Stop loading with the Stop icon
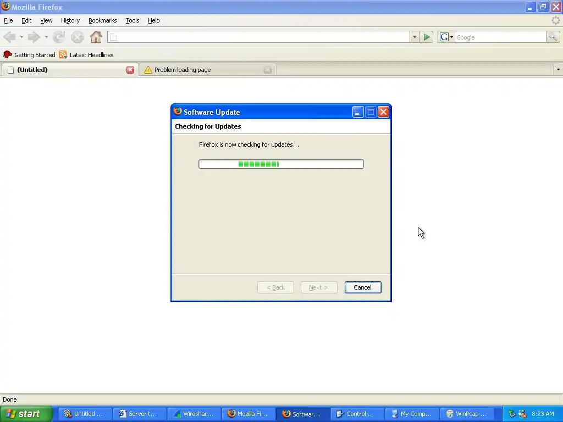This screenshot has height=422, width=563. coord(77,37)
